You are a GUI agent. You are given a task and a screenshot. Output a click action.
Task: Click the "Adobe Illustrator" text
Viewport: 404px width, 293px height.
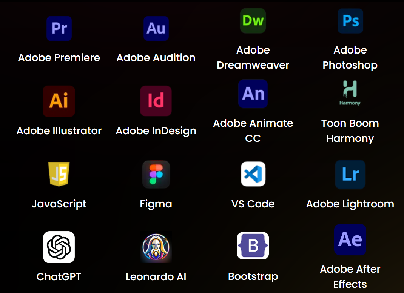coord(59,131)
